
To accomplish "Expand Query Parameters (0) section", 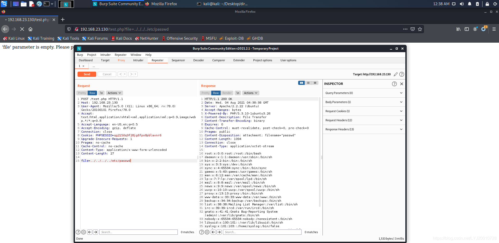I will 364,93.
